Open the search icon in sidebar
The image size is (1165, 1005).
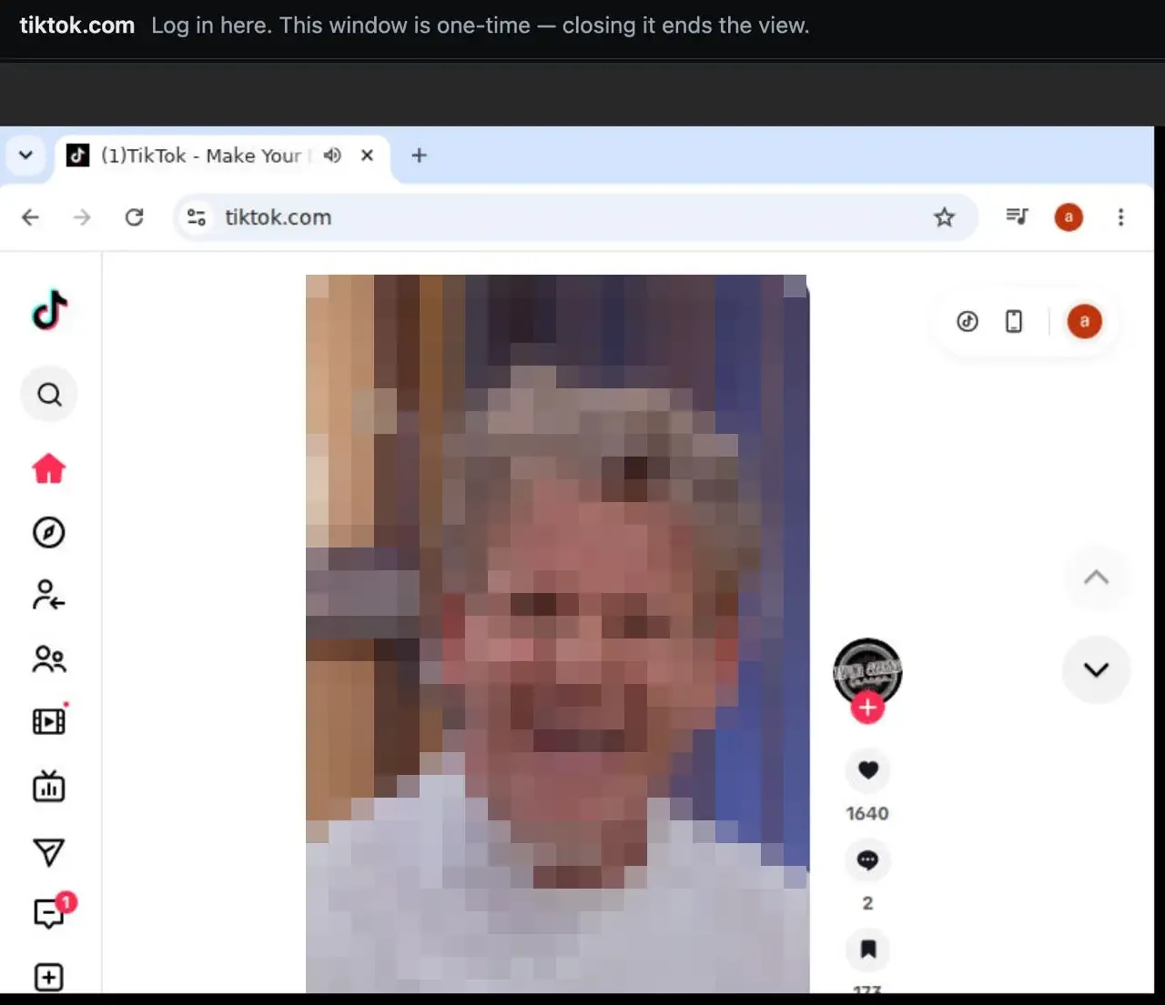[x=49, y=394]
